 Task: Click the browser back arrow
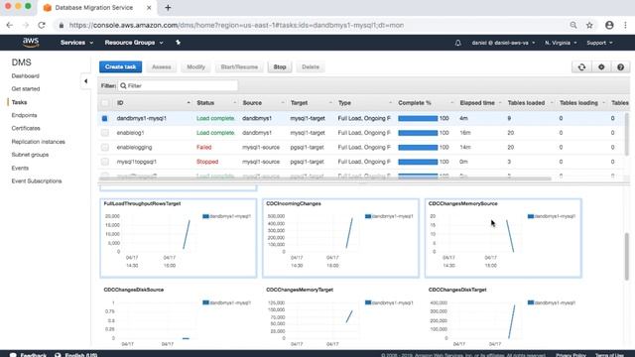click(x=10, y=25)
